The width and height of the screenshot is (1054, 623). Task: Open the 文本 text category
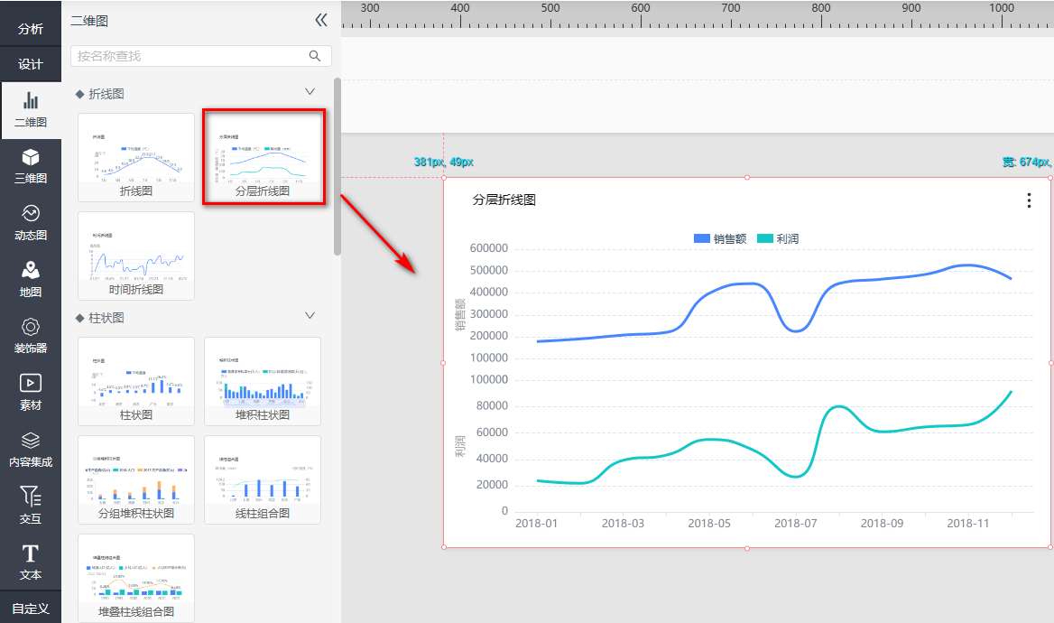tap(31, 562)
